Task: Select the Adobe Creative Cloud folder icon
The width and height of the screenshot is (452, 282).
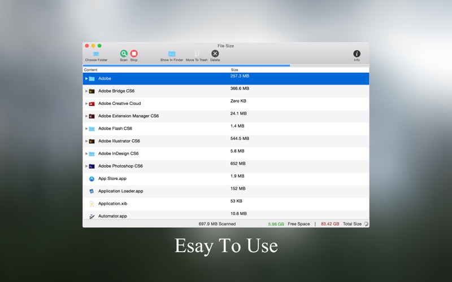Action: [x=92, y=104]
